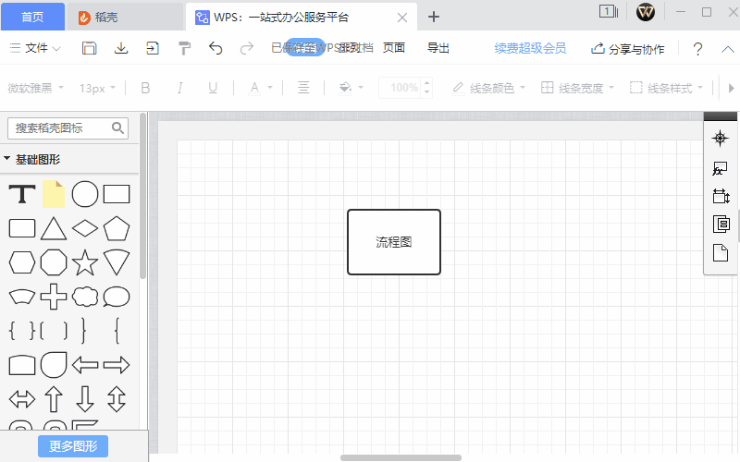Open the formula panel icon
Viewport: 740px width, 462px height.
(x=721, y=168)
